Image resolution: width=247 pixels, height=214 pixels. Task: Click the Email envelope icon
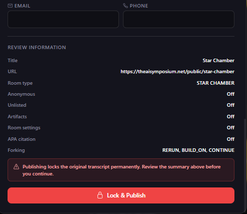pyautogui.click(x=10, y=6)
